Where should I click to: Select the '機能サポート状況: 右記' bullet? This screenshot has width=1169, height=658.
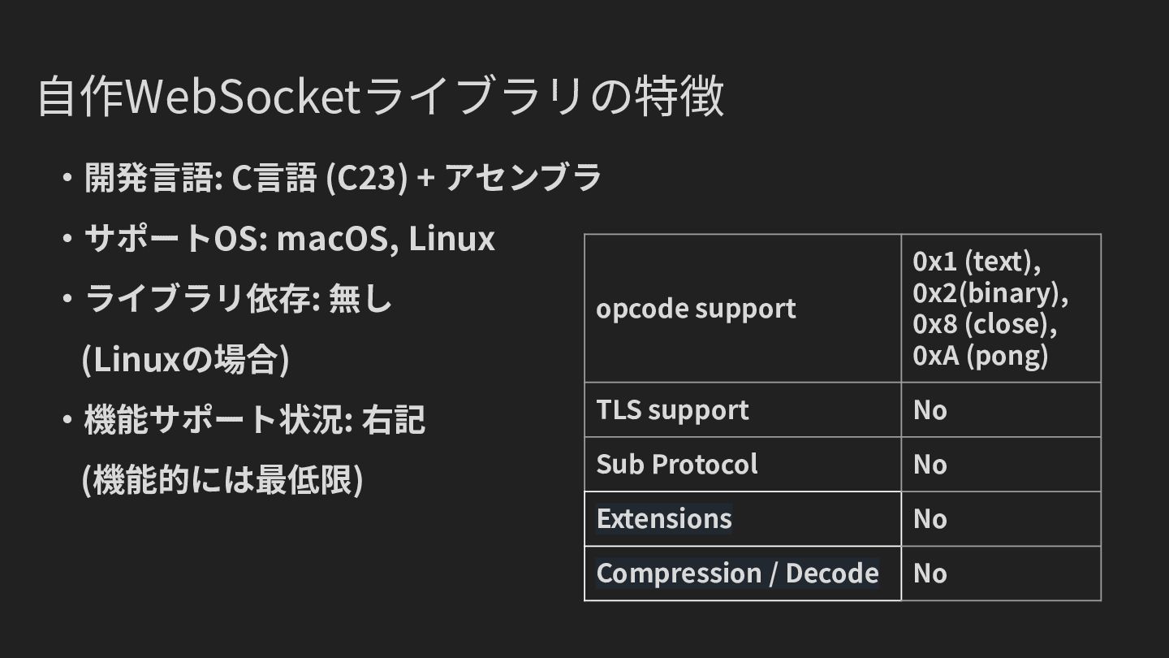tap(254, 420)
